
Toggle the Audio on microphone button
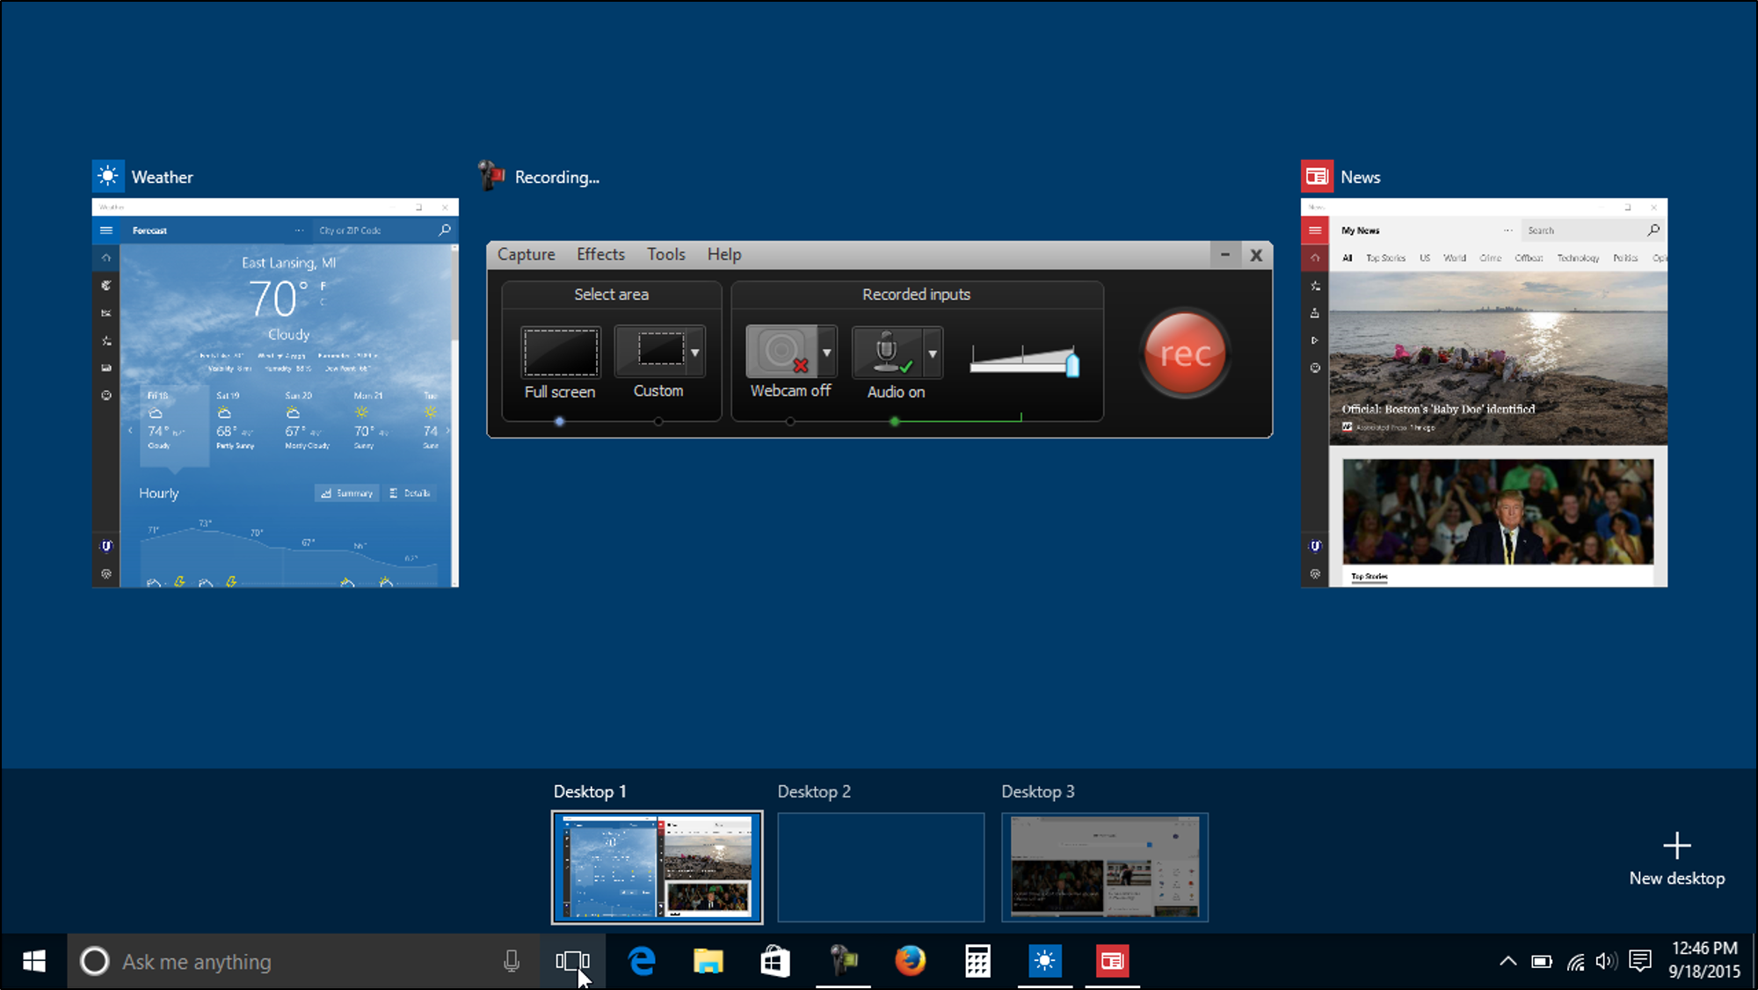pos(887,352)
